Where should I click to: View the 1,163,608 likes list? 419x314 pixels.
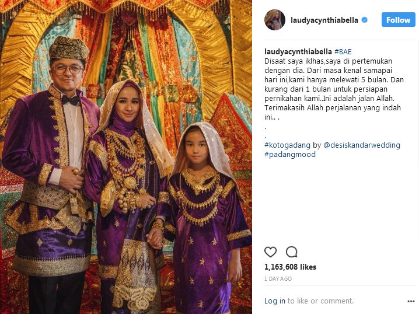(x=290, y=267)
